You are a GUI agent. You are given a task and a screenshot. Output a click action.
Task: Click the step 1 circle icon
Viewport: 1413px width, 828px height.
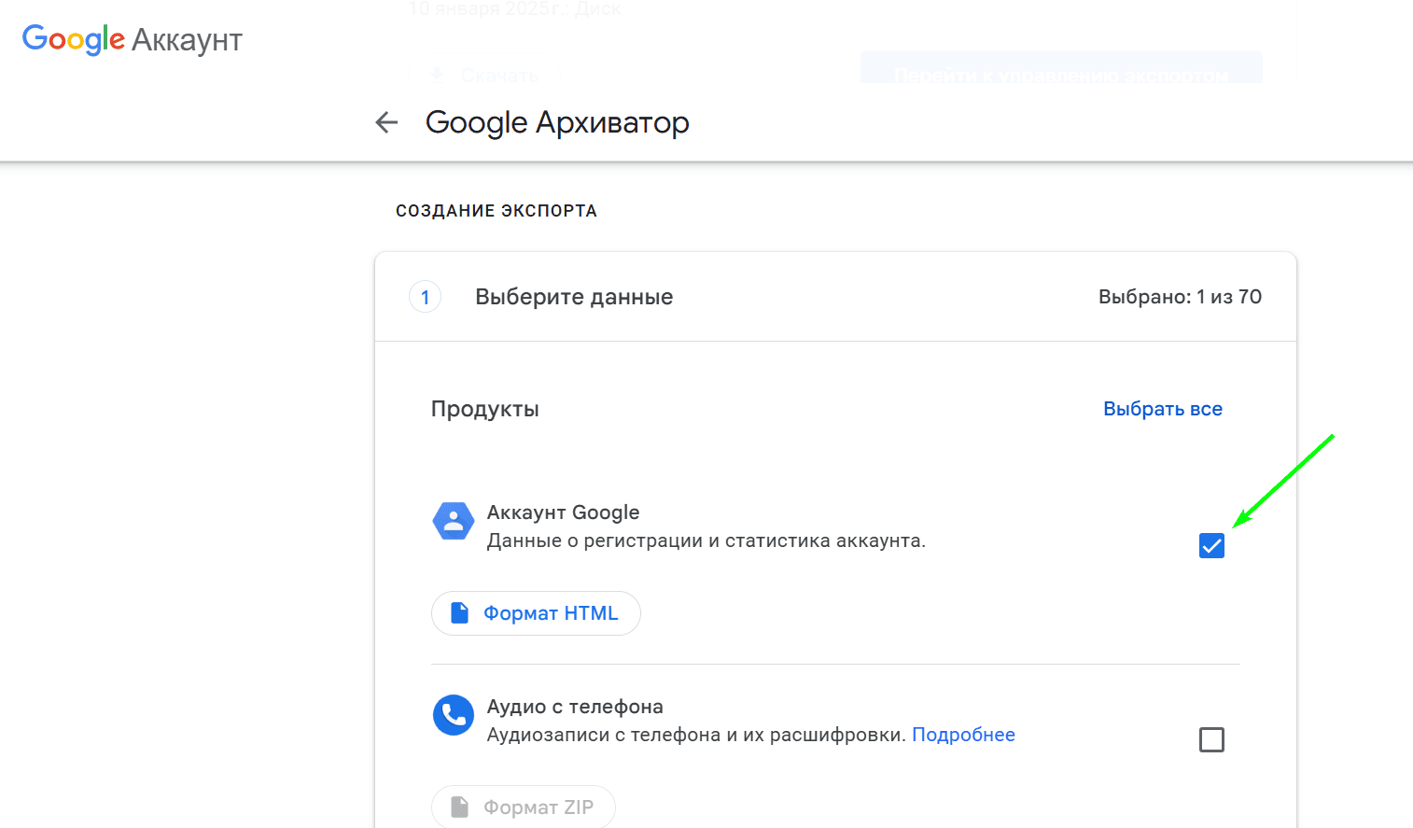[425, 297]
